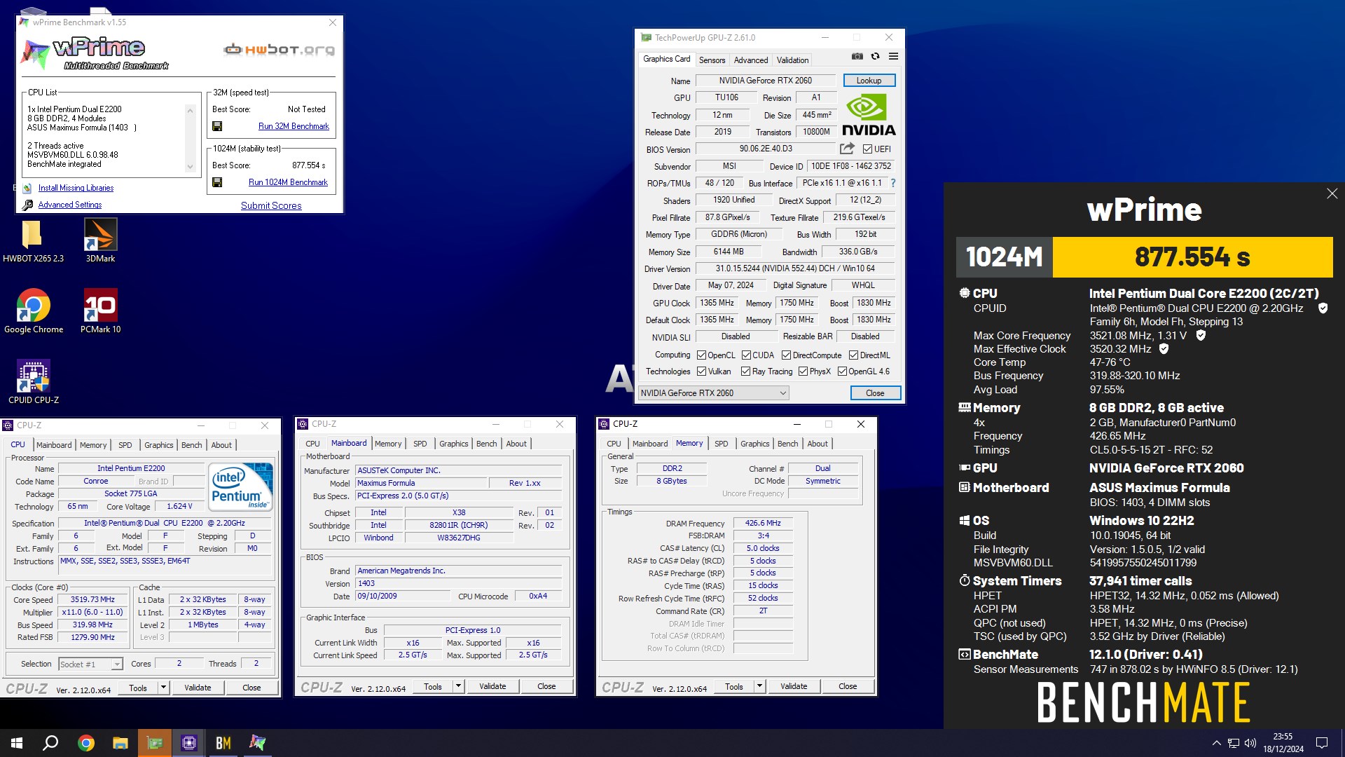The image size is (1345, 757).
Task: Click up arrow of CPU List scrollbar
Action: 190,110
